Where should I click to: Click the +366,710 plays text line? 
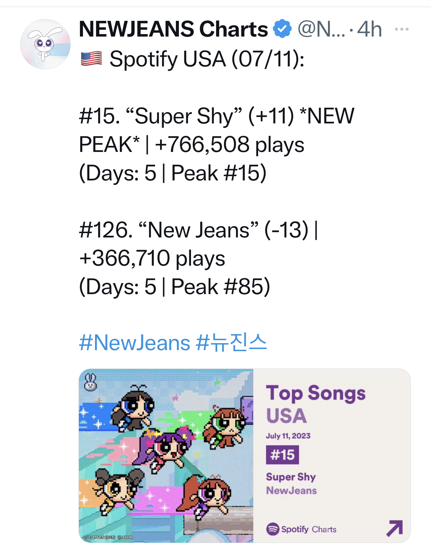click(x=152, y=259)
